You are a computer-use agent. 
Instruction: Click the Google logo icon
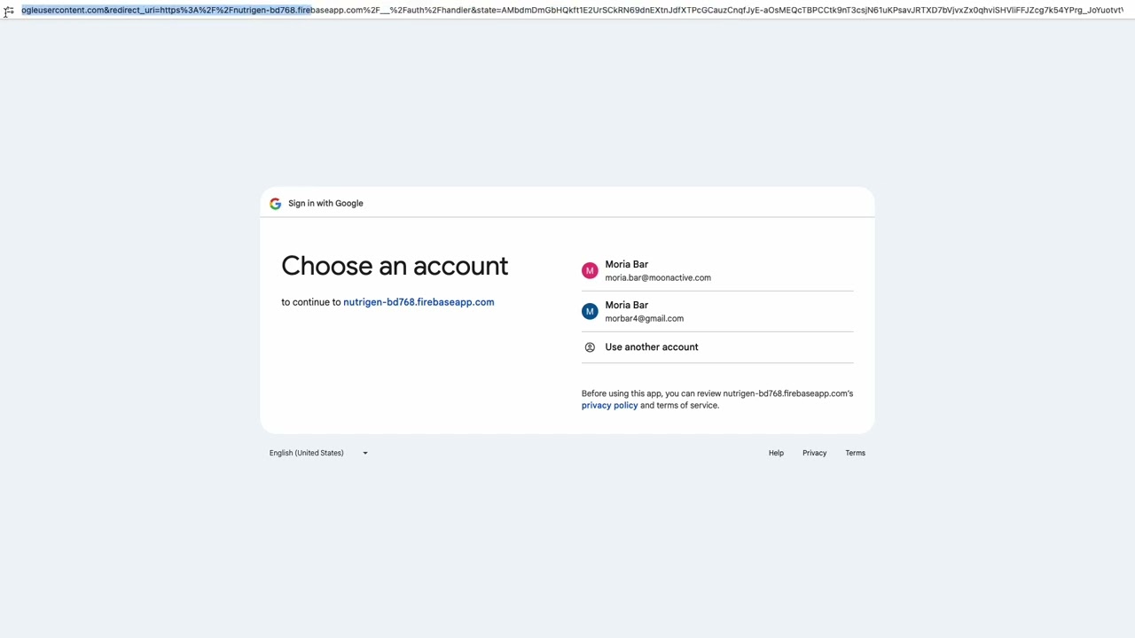click(275, 204)
